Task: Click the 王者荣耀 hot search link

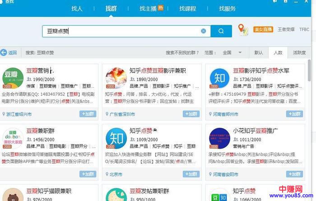Action: click(286, 30)
